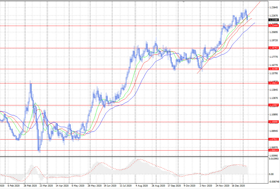The height and width of the screenshot is (189, 280).
Task: Select the red level label 1.18793
Action: coord(273,48)
